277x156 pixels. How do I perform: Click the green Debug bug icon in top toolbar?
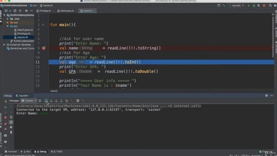(254, 6)
